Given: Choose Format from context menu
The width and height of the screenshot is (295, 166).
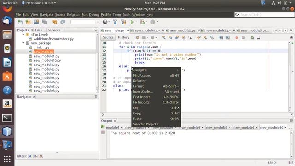Looking at the screenshot, I should [x=156, y=86].
